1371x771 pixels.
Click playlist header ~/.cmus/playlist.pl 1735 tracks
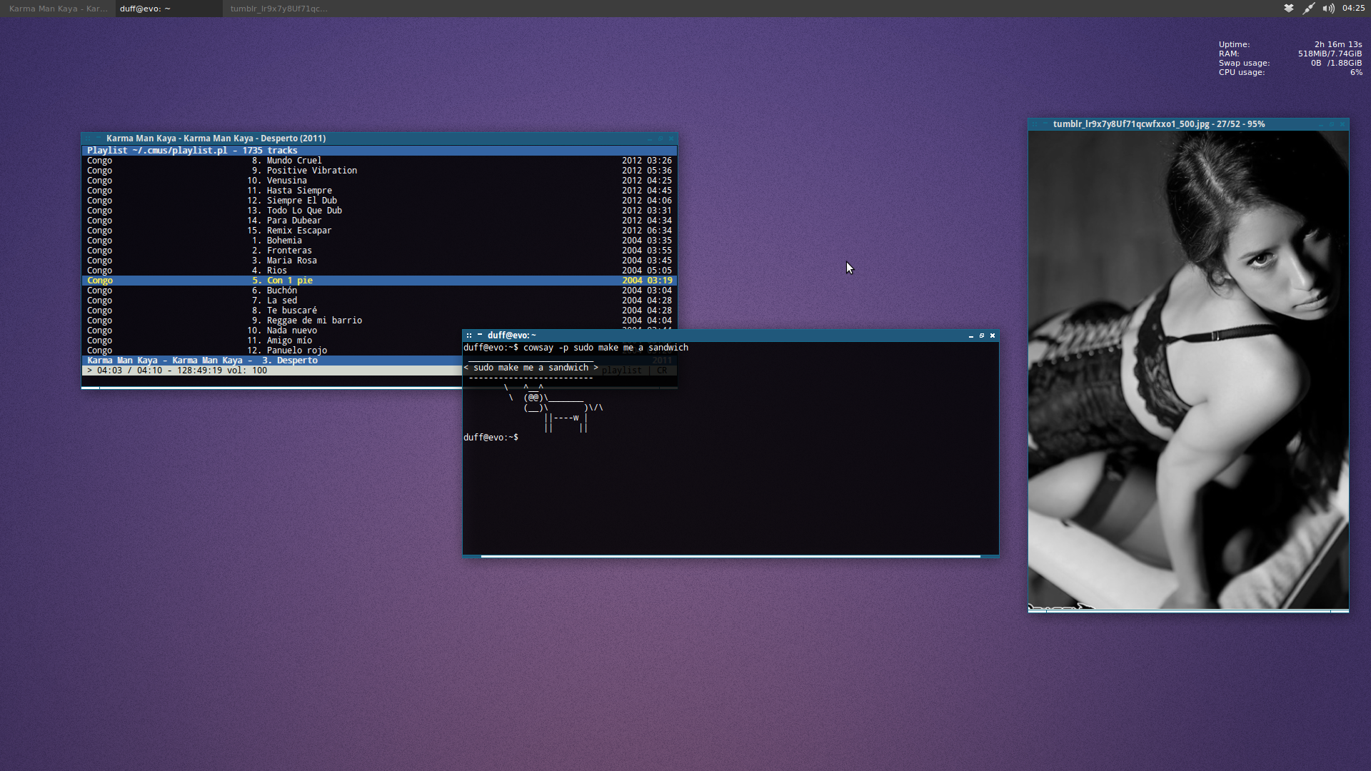click(x=379, y=151)
